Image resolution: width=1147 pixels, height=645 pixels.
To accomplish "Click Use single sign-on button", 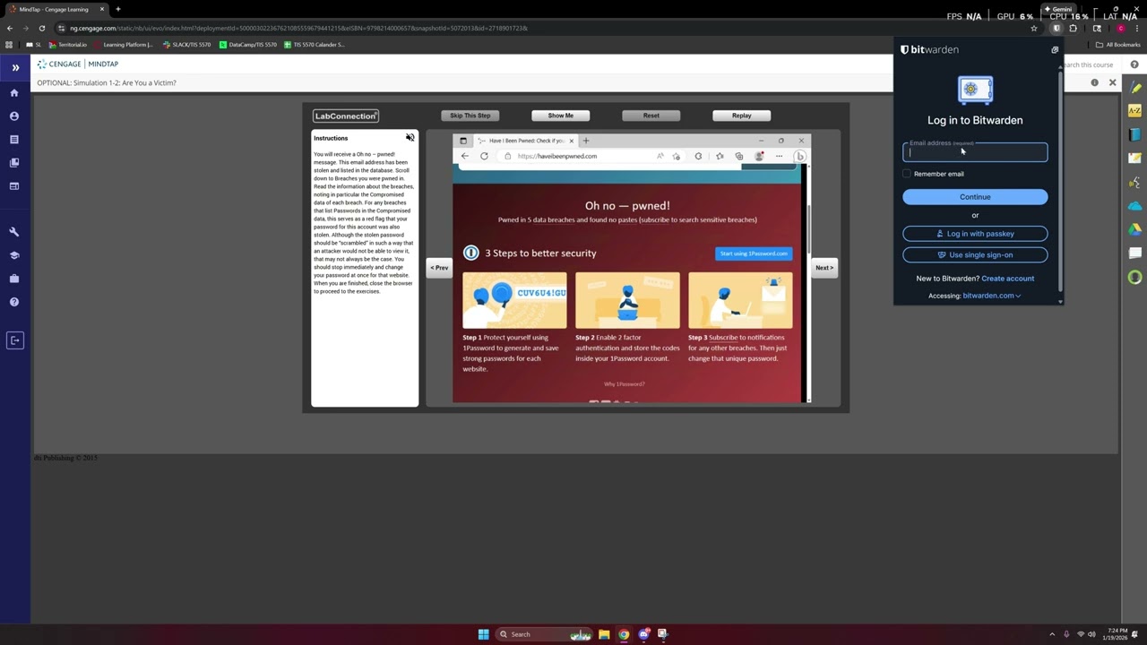I will tap(975, 254).
